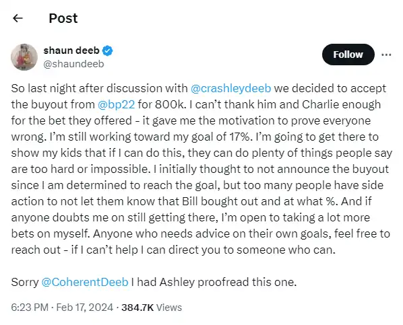Viewport: 403px width, 325px height.
Task: Click the 6:23 PM timestamp
Action: [x=30, y=308]
